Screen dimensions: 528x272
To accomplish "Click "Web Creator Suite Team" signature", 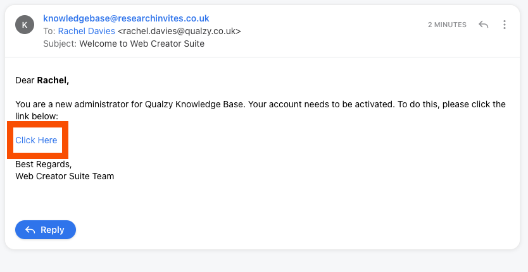I will 65,176.
